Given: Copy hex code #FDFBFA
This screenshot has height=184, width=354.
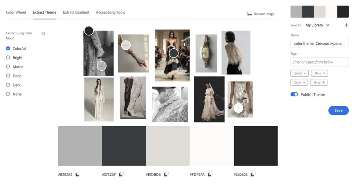Looking at the screenshot, I should click(210, 174).
